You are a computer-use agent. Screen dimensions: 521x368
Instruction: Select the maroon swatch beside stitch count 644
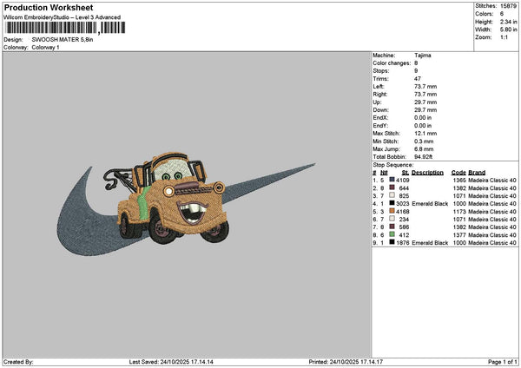[x=392, y=187]
